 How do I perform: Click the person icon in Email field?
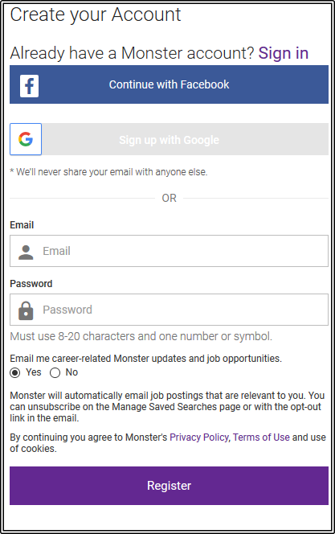pyautogui.click(x=26, y=253)
